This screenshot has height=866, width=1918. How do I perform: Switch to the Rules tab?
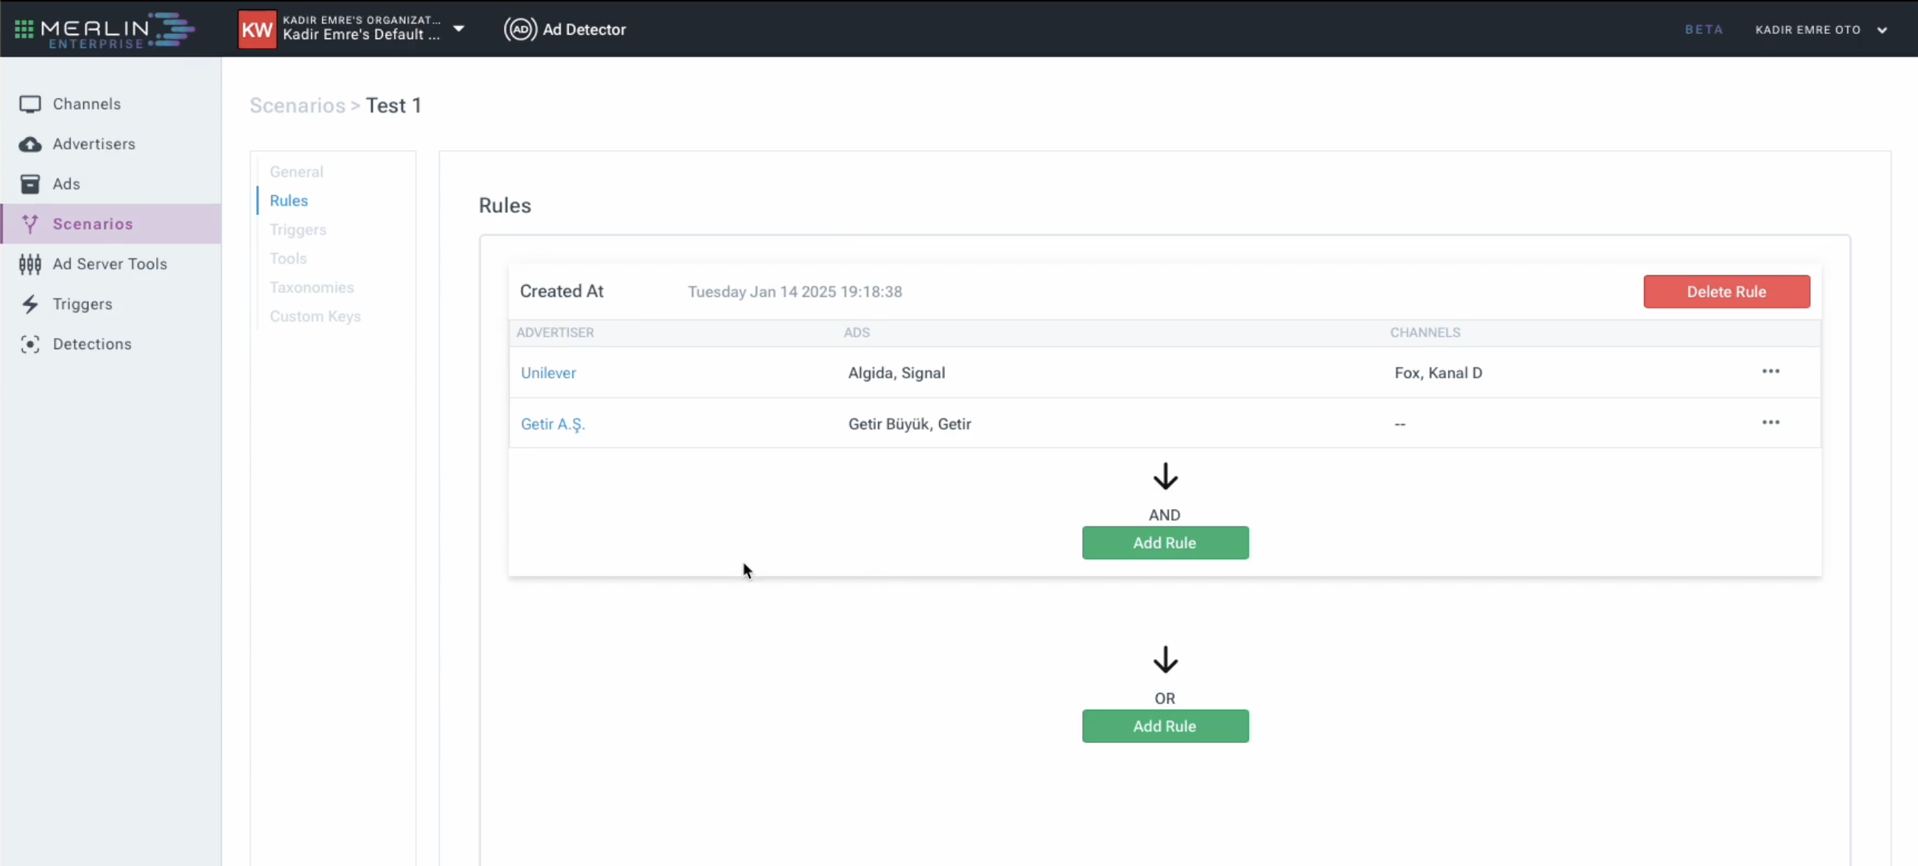click(x=289, y=201)
